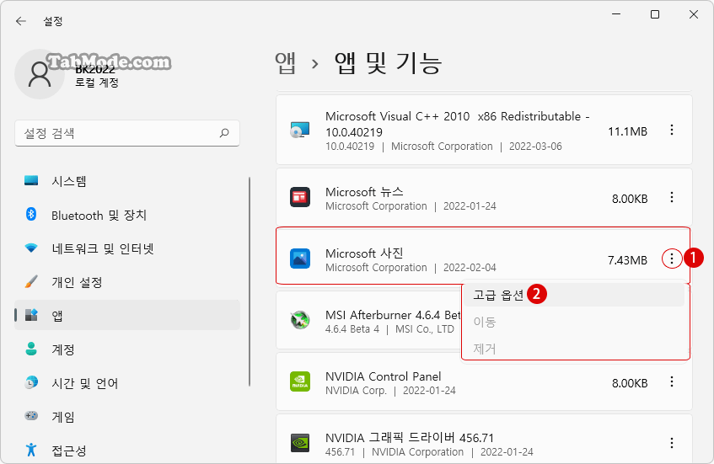This screenshot has width=714, height=464.
Task: Open 개인 설정 category
Action: (x=127, y=281)
